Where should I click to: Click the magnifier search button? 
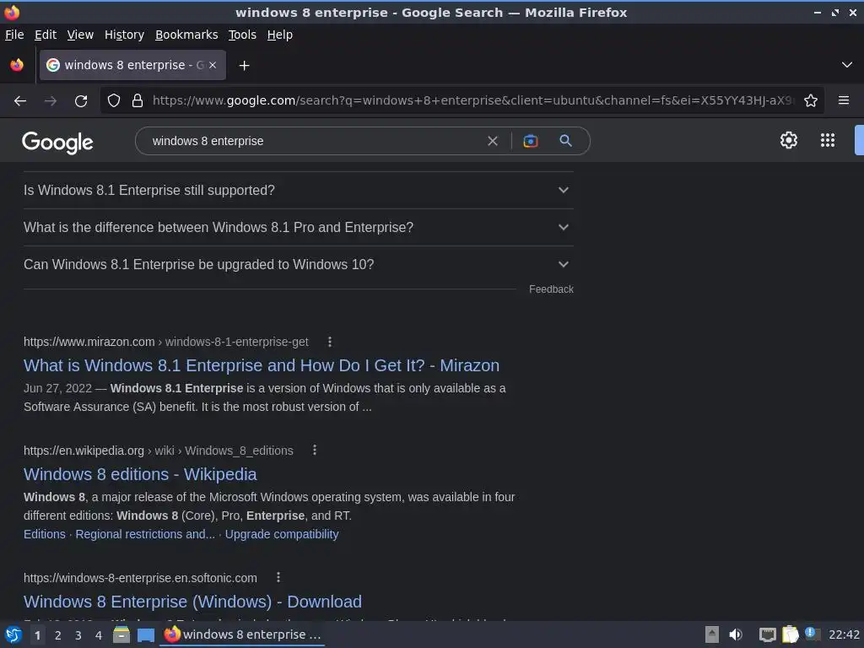click(x=565, y=141)
